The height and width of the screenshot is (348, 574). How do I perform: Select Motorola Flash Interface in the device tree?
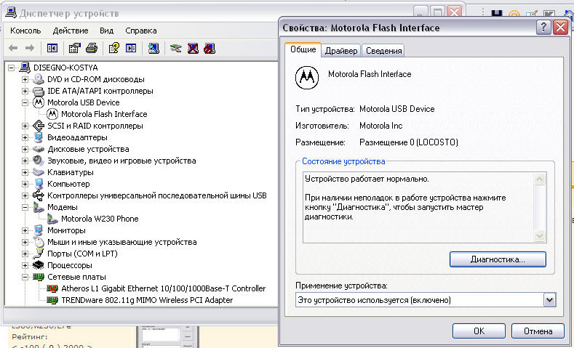pos(104,114)
